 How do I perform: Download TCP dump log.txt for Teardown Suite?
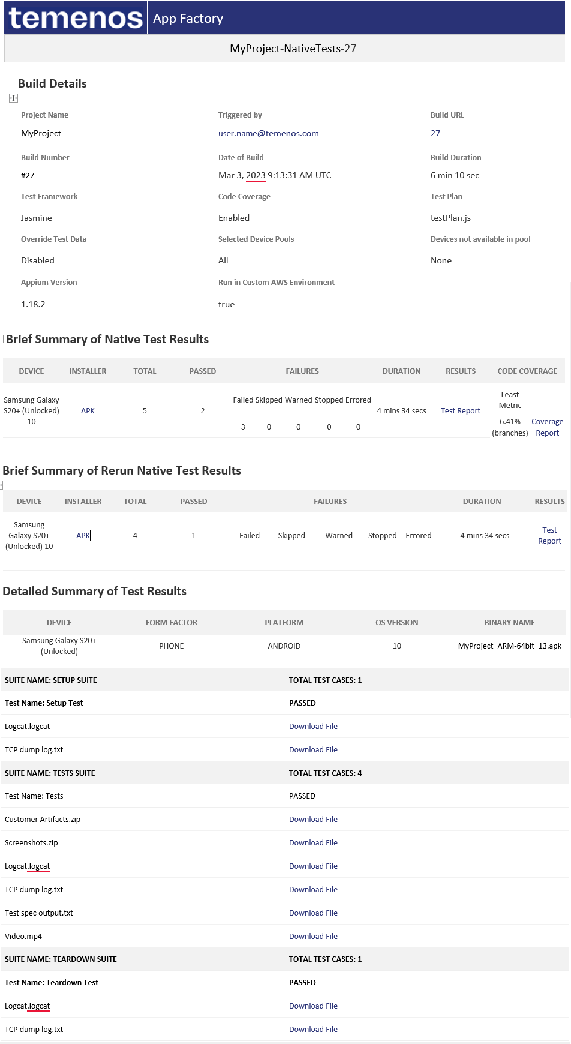[x=313, y=1030]
